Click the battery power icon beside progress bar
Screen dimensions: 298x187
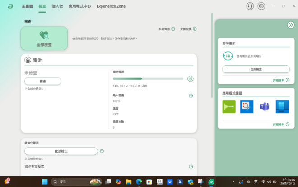point(191,78)
